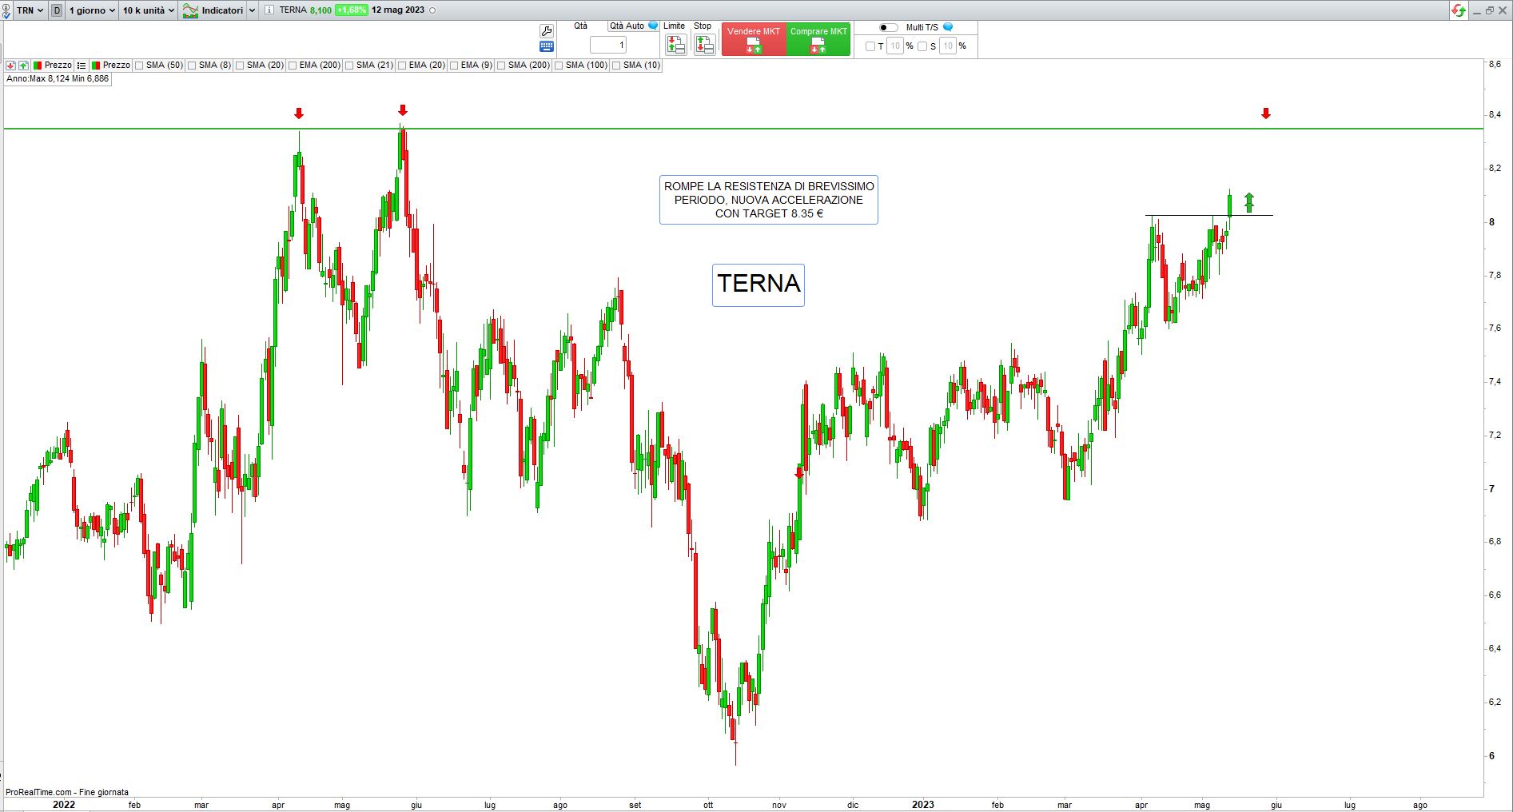
Task: Enable the SMA (8) checkbox
Action: (193, 66)
